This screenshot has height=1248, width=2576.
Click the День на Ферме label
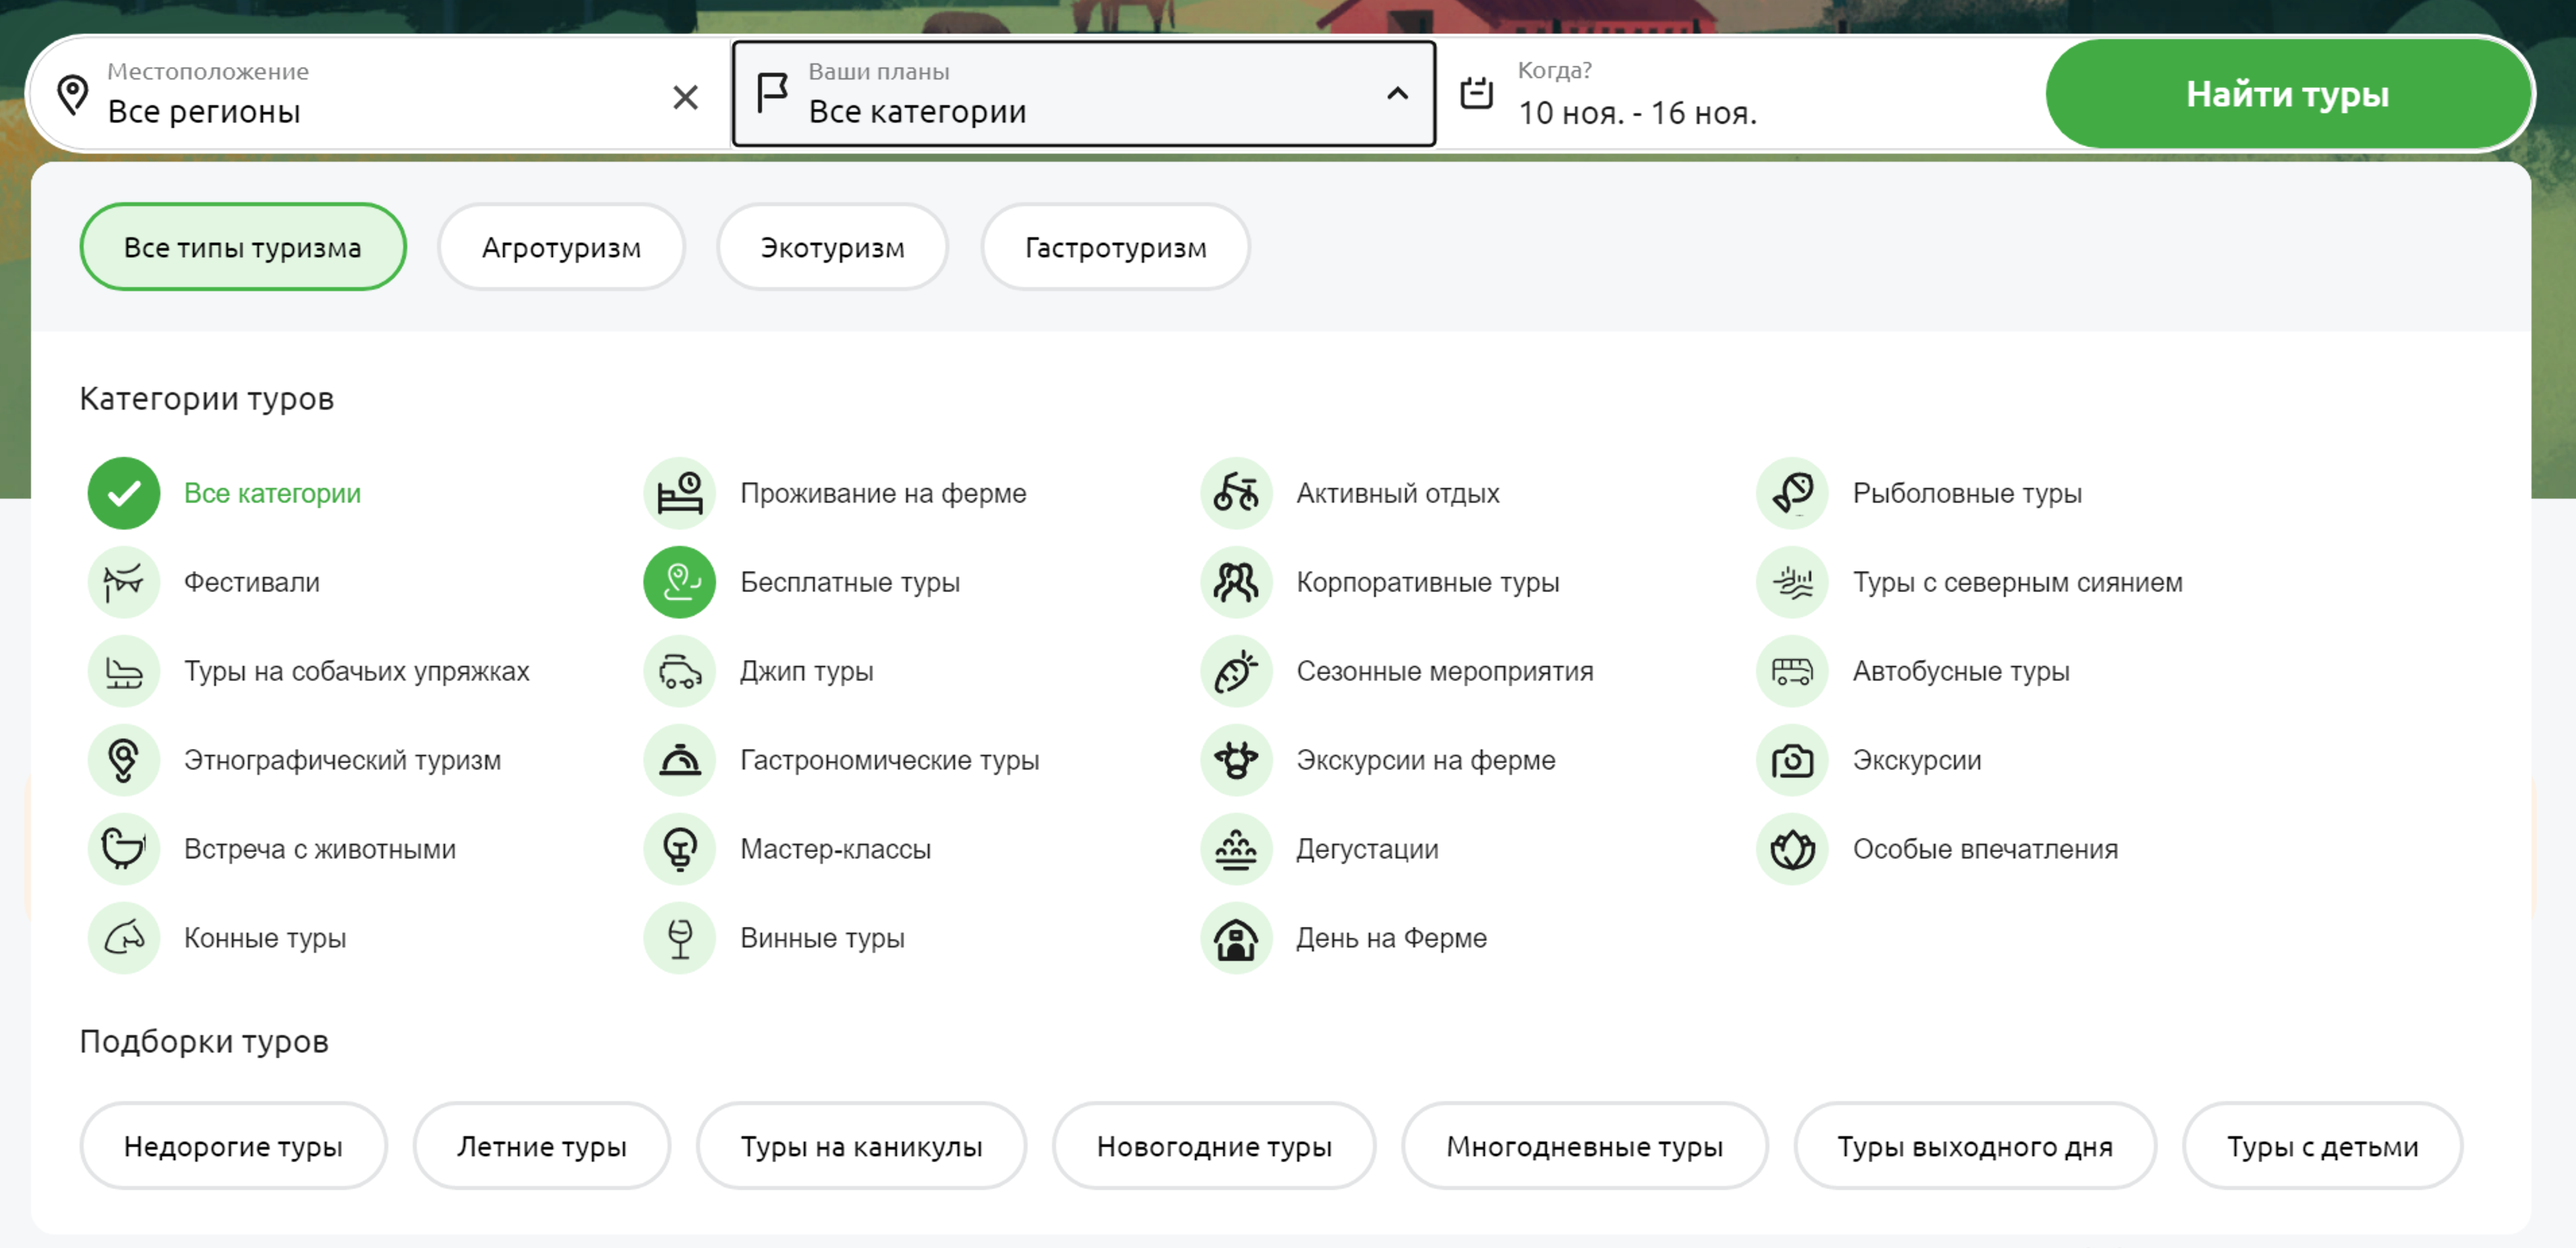(1392, 937)
